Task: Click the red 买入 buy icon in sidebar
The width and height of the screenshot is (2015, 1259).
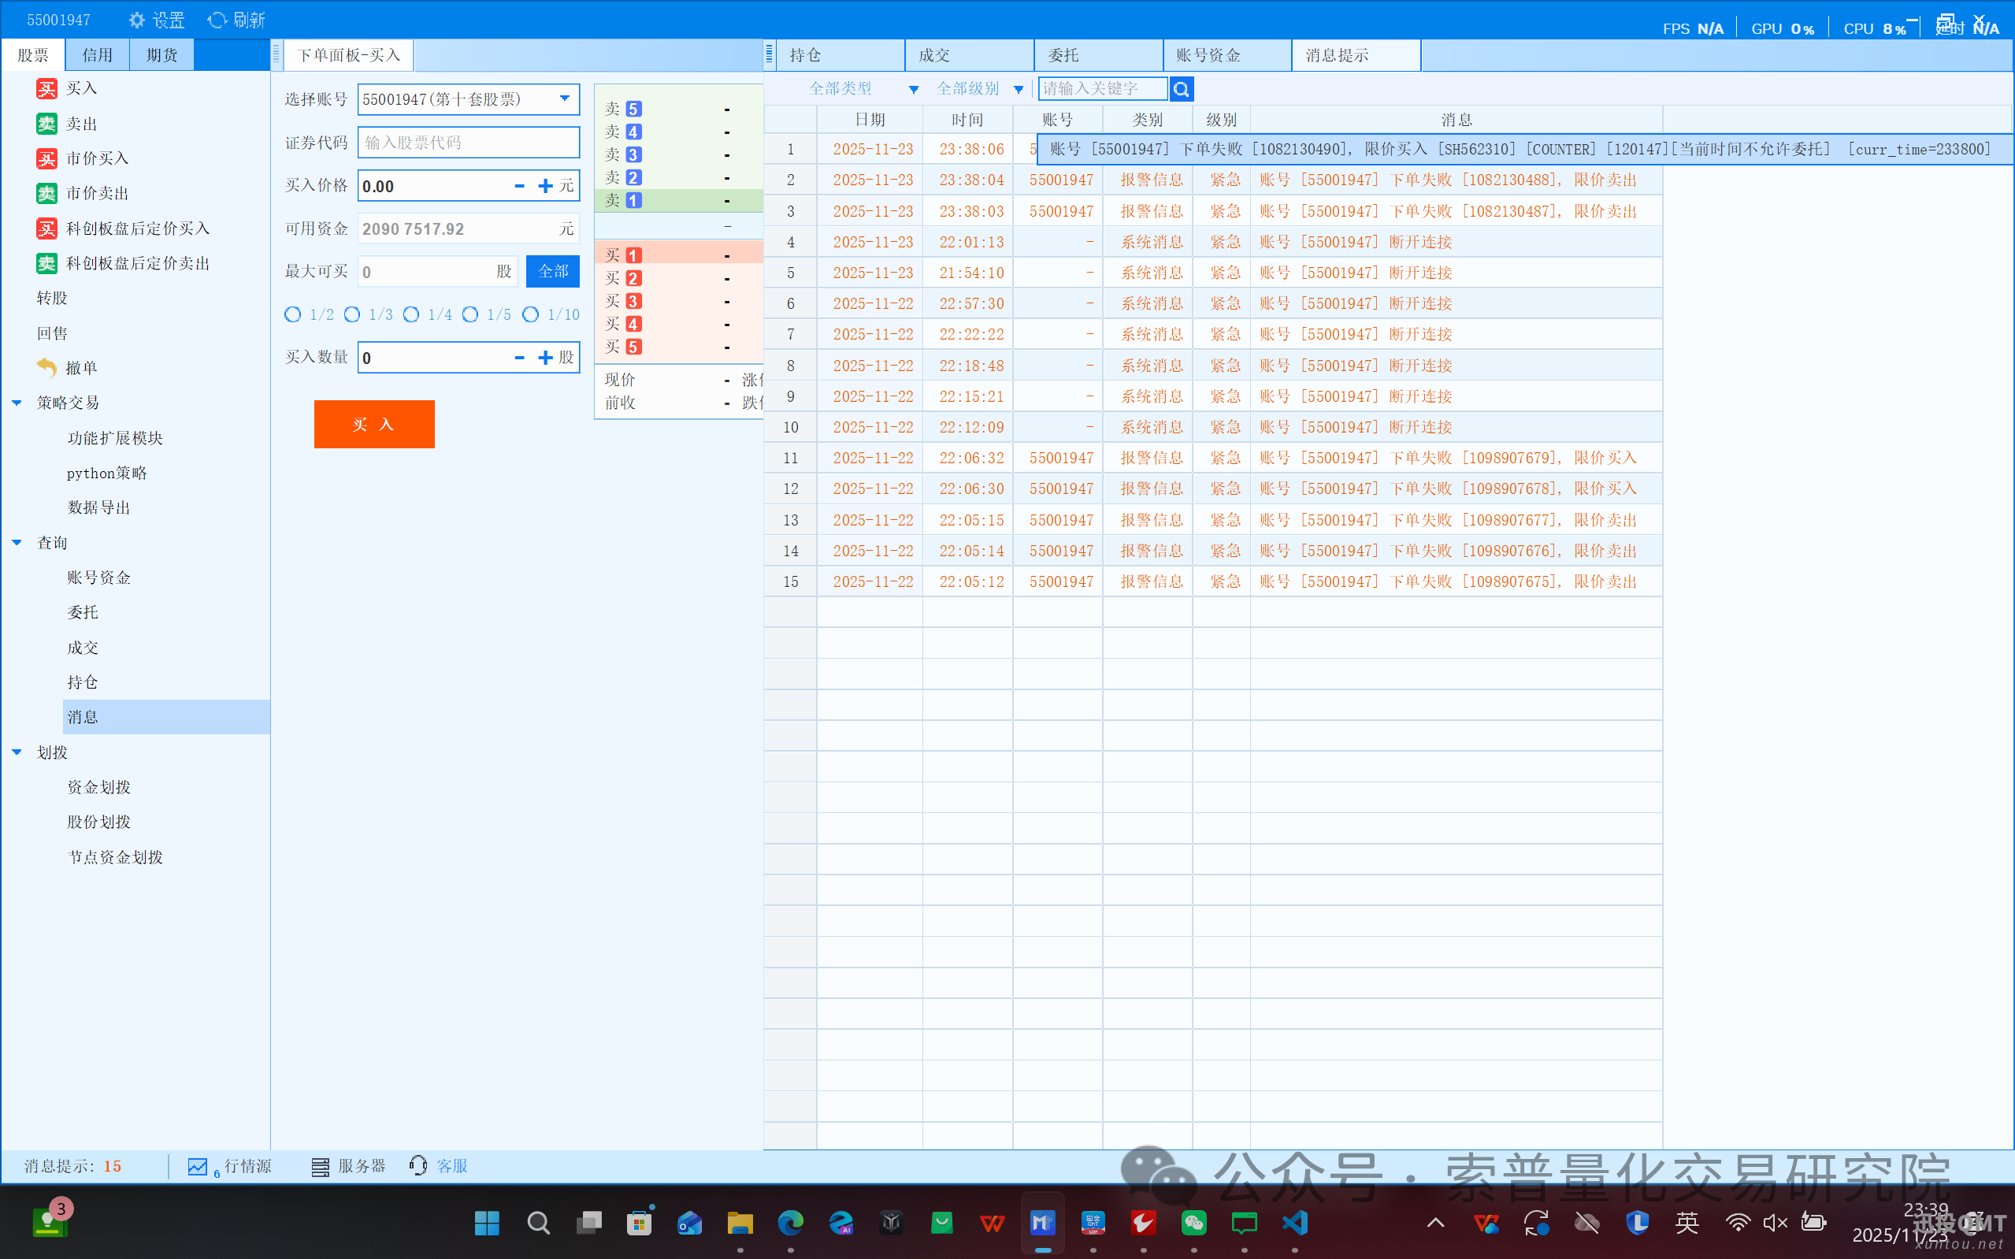Action: click(x=46, y=88)
